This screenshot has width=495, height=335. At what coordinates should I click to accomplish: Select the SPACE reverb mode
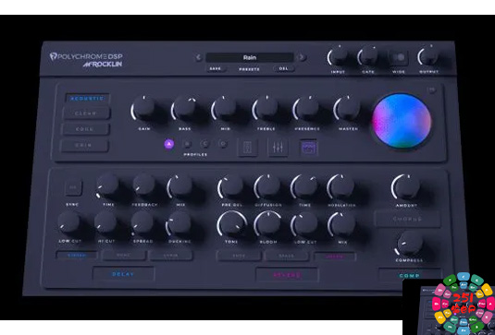[x=287, y=256]
